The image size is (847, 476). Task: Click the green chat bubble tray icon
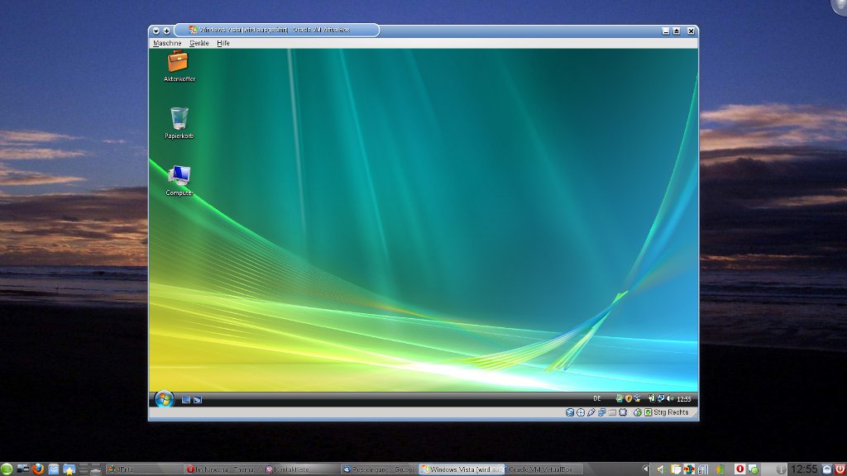753,469
